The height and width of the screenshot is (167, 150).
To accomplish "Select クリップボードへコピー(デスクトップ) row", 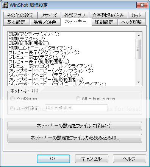I will coord(72,75).
